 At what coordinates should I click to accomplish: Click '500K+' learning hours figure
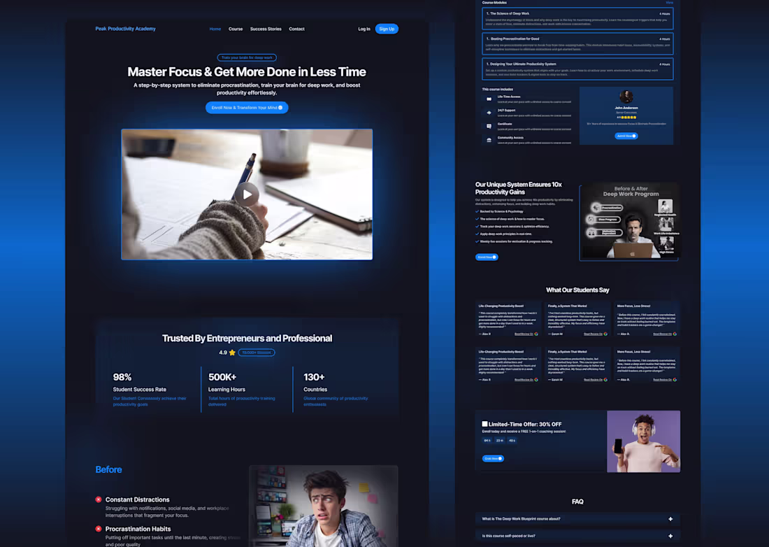pos(222,377)
